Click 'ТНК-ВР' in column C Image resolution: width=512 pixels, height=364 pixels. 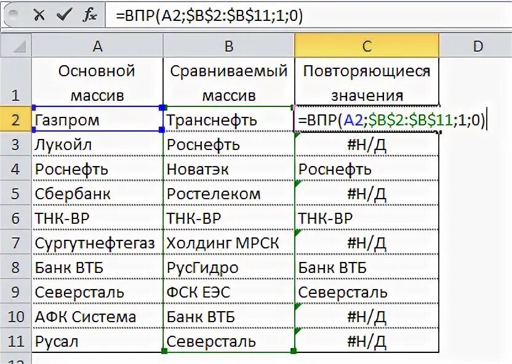[x=366, y=218]
